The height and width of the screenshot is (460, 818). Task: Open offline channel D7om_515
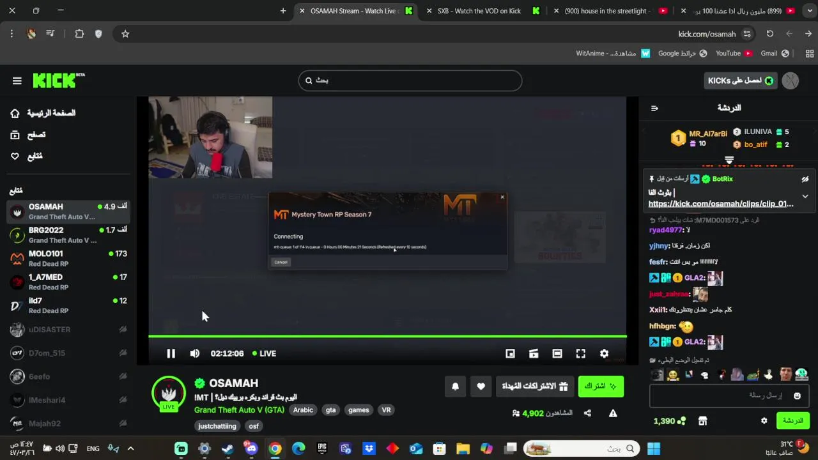coord(68,353)
